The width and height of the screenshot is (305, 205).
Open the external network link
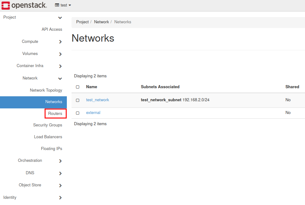point(93,113)
